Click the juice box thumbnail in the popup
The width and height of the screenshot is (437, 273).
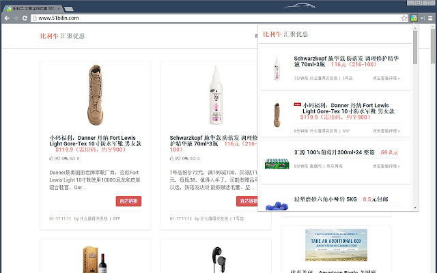[277, 164]
